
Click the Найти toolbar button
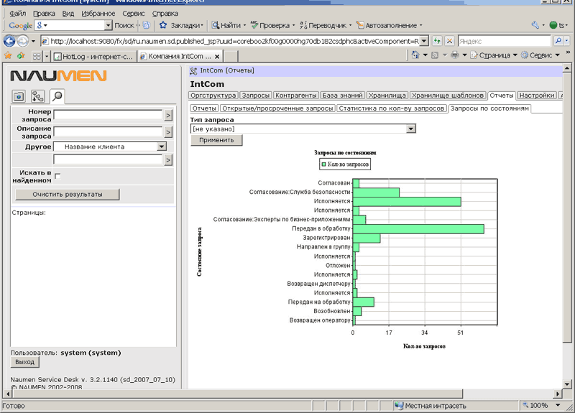(226, 25)
